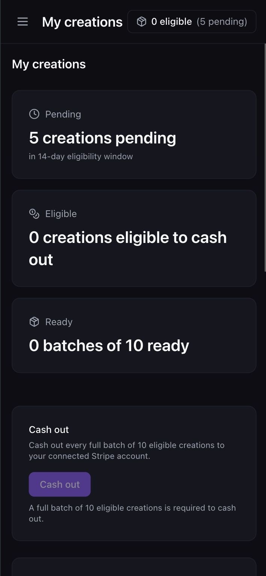Select the 5 creations pending card
Screen dimensions: 266x576
click(x=134, y=134)
